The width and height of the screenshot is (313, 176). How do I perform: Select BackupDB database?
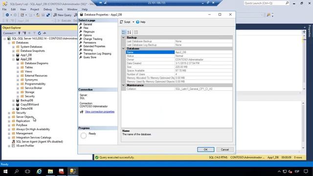coord(27,100)
